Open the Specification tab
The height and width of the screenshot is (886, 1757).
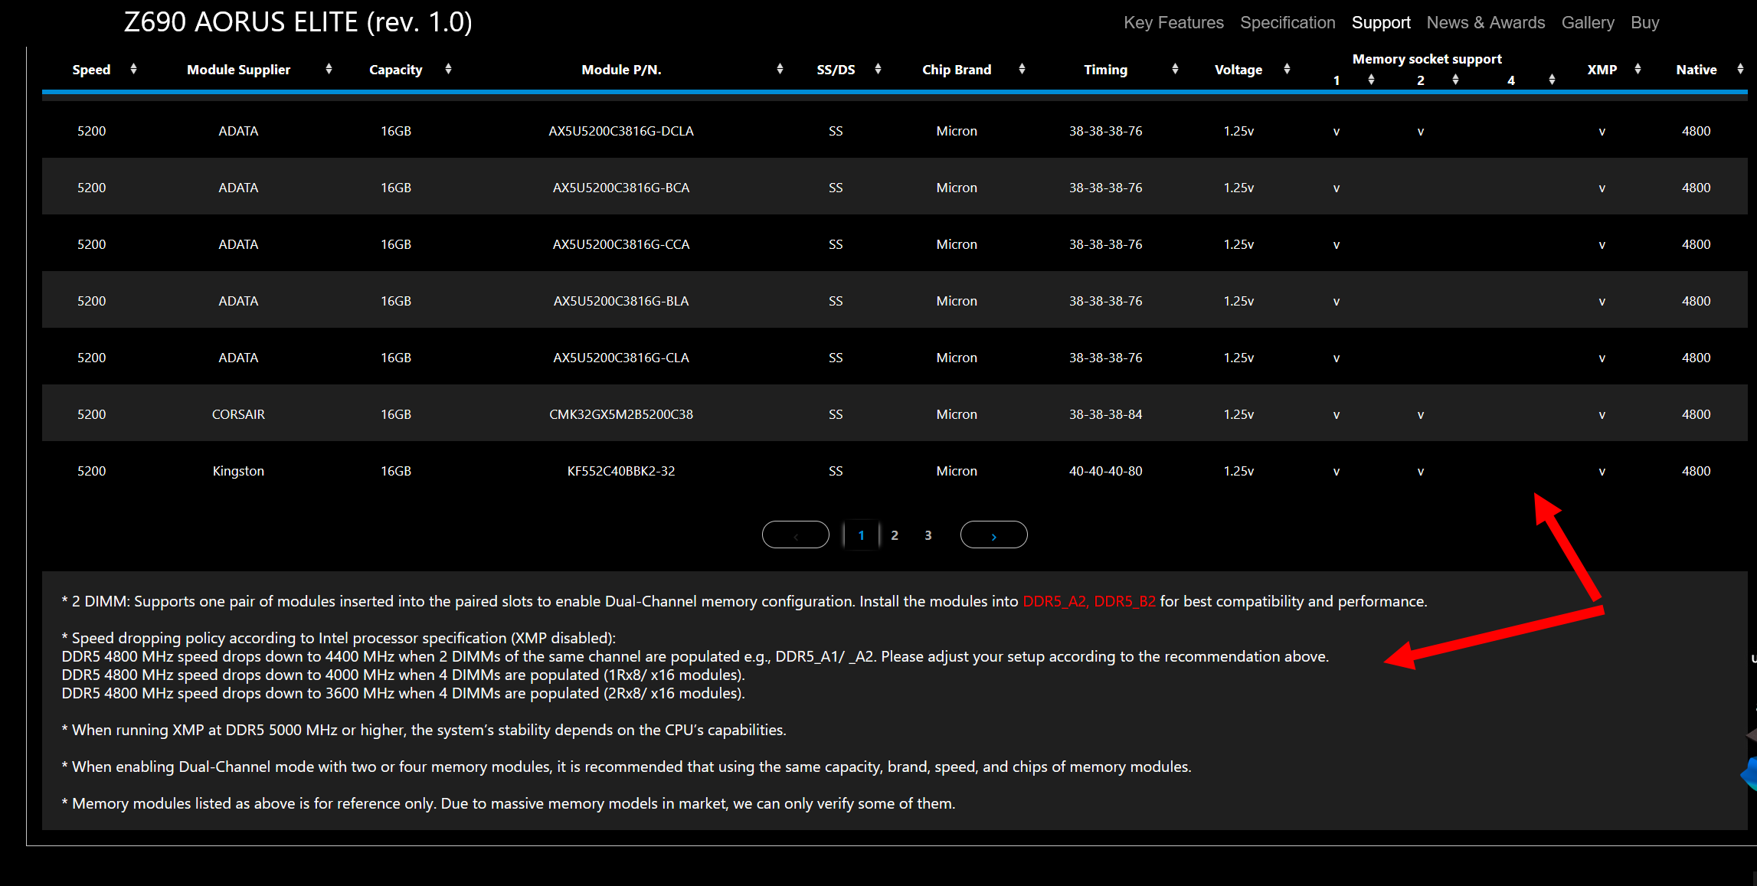pos(1287,23)
